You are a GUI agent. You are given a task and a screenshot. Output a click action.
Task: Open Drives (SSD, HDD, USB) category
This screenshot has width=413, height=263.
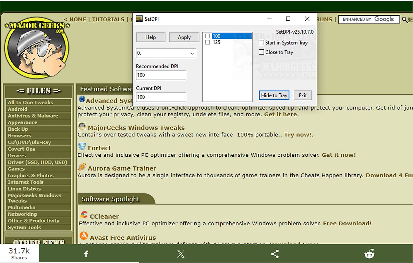pos(37,162)
